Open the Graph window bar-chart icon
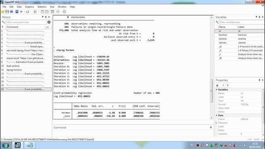Image resolution: width=265 pixels, height=149 pixels. coord(28,12)
